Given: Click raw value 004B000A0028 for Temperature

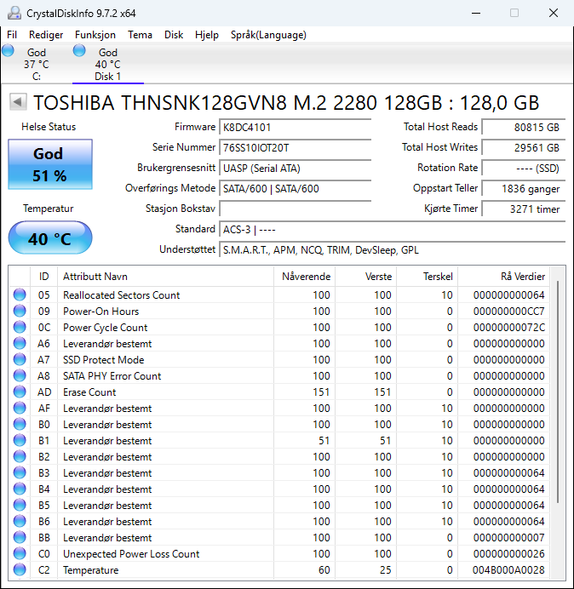Looking at the screenshot, I should point(508,569).
